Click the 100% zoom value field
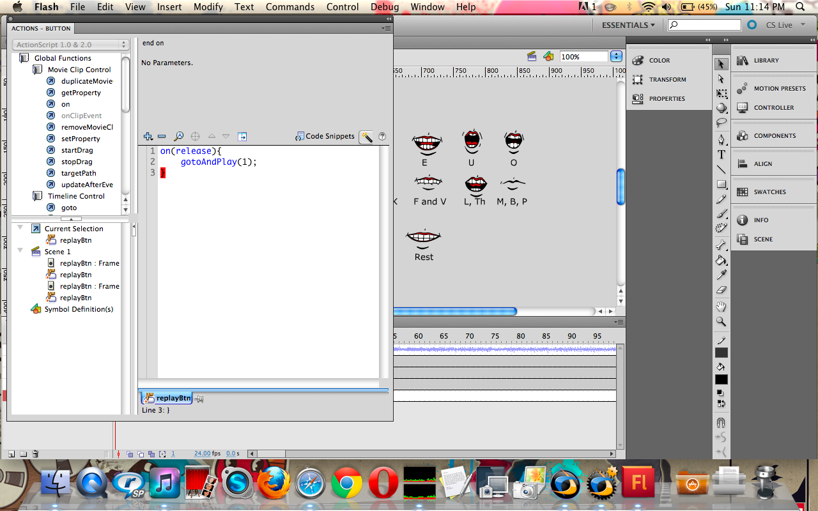818x511 pixels. click(582, 56)
